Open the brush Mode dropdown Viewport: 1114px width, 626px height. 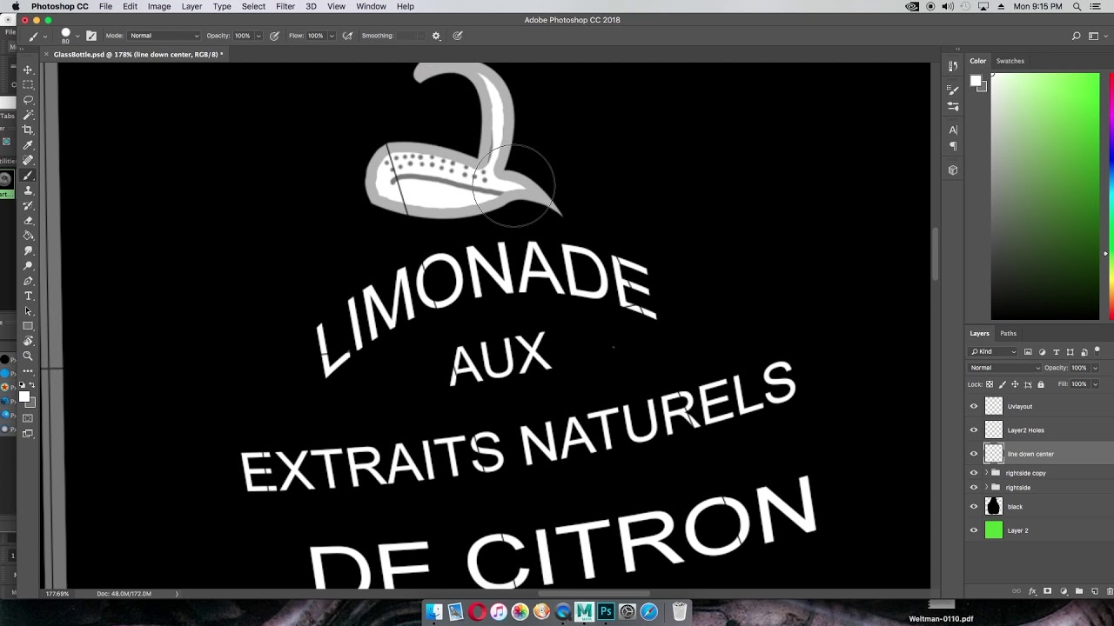tap(164, 36)
